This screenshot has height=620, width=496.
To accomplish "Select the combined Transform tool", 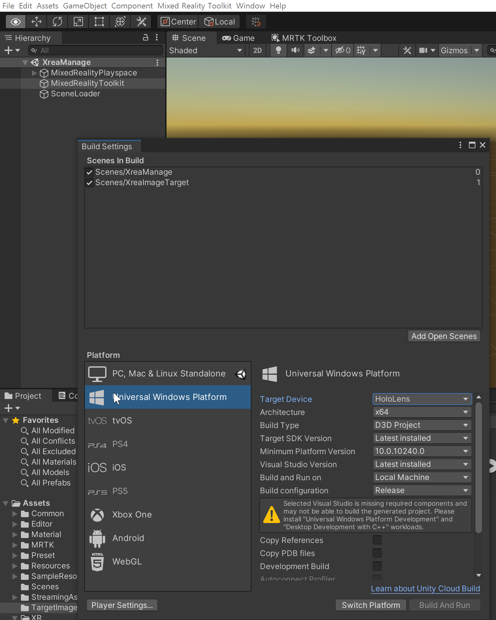I will (x=120, y=22).
